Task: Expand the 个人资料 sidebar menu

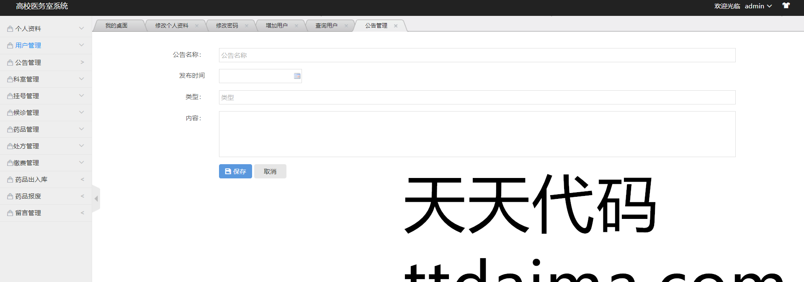Action: (46, 29)
